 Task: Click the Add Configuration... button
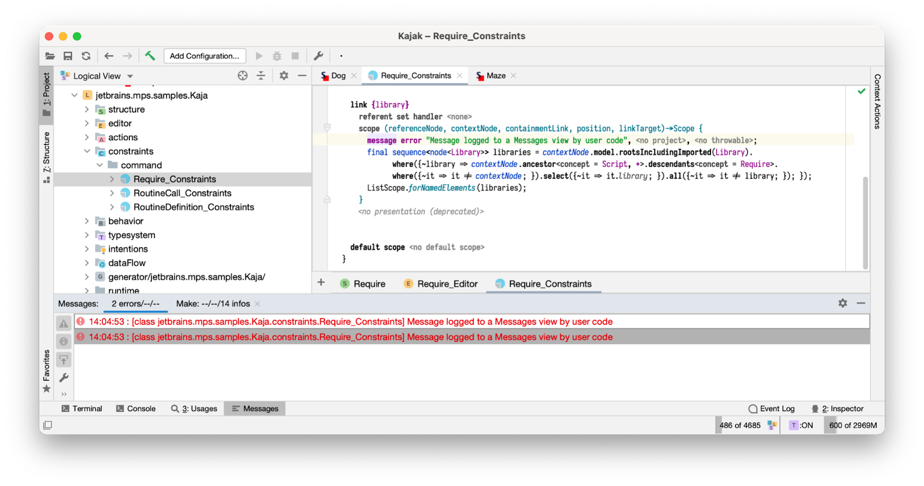pos(205,56)
